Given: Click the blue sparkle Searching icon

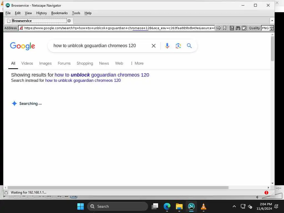Looking at the screenshot, I should click(14, 103).
